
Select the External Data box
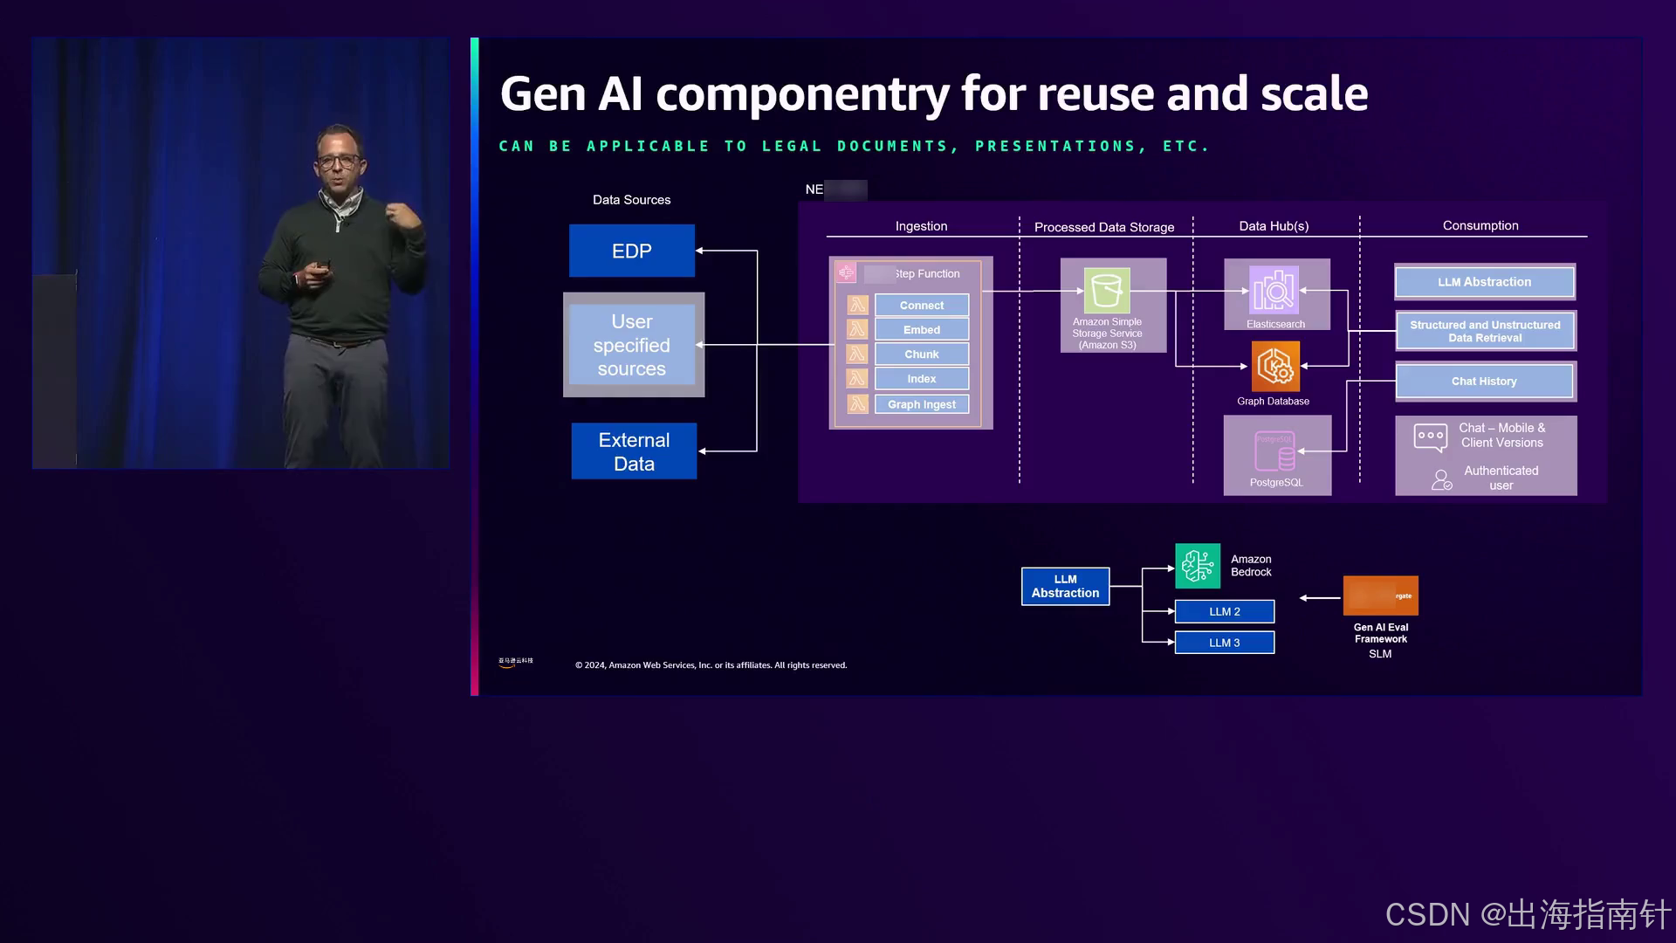click(x=634, y=451)
